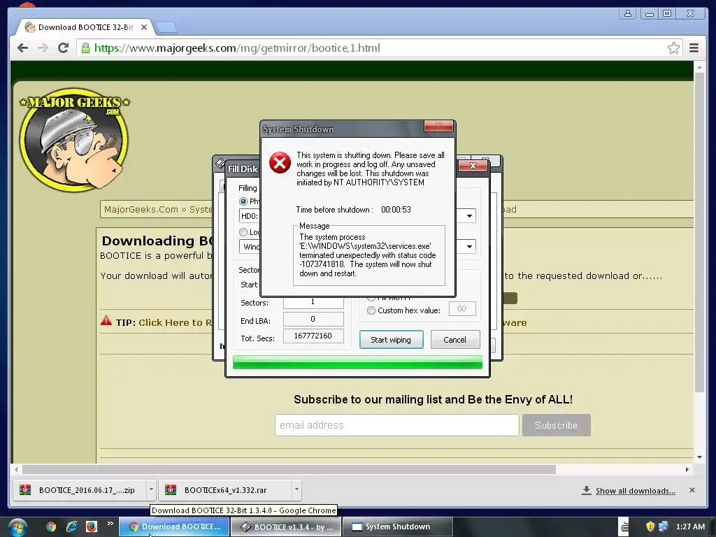The image size is (716, 537).
Task: Click the BOOTICE_2016.06.17 zip download icon
Action: pos(25,490)
